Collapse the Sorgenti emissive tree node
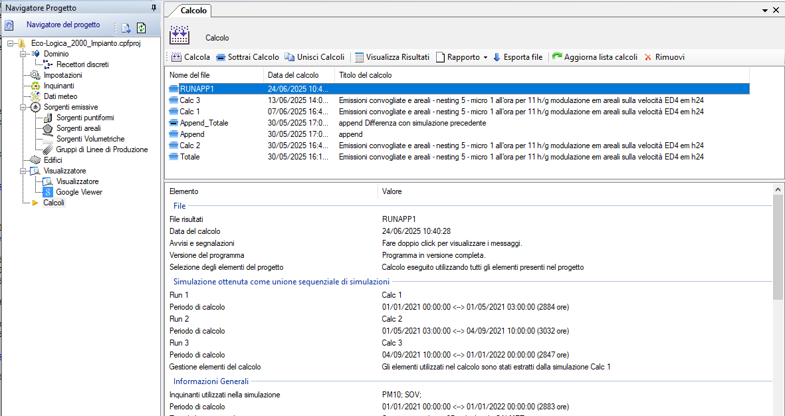 click(x=23, y=107)
